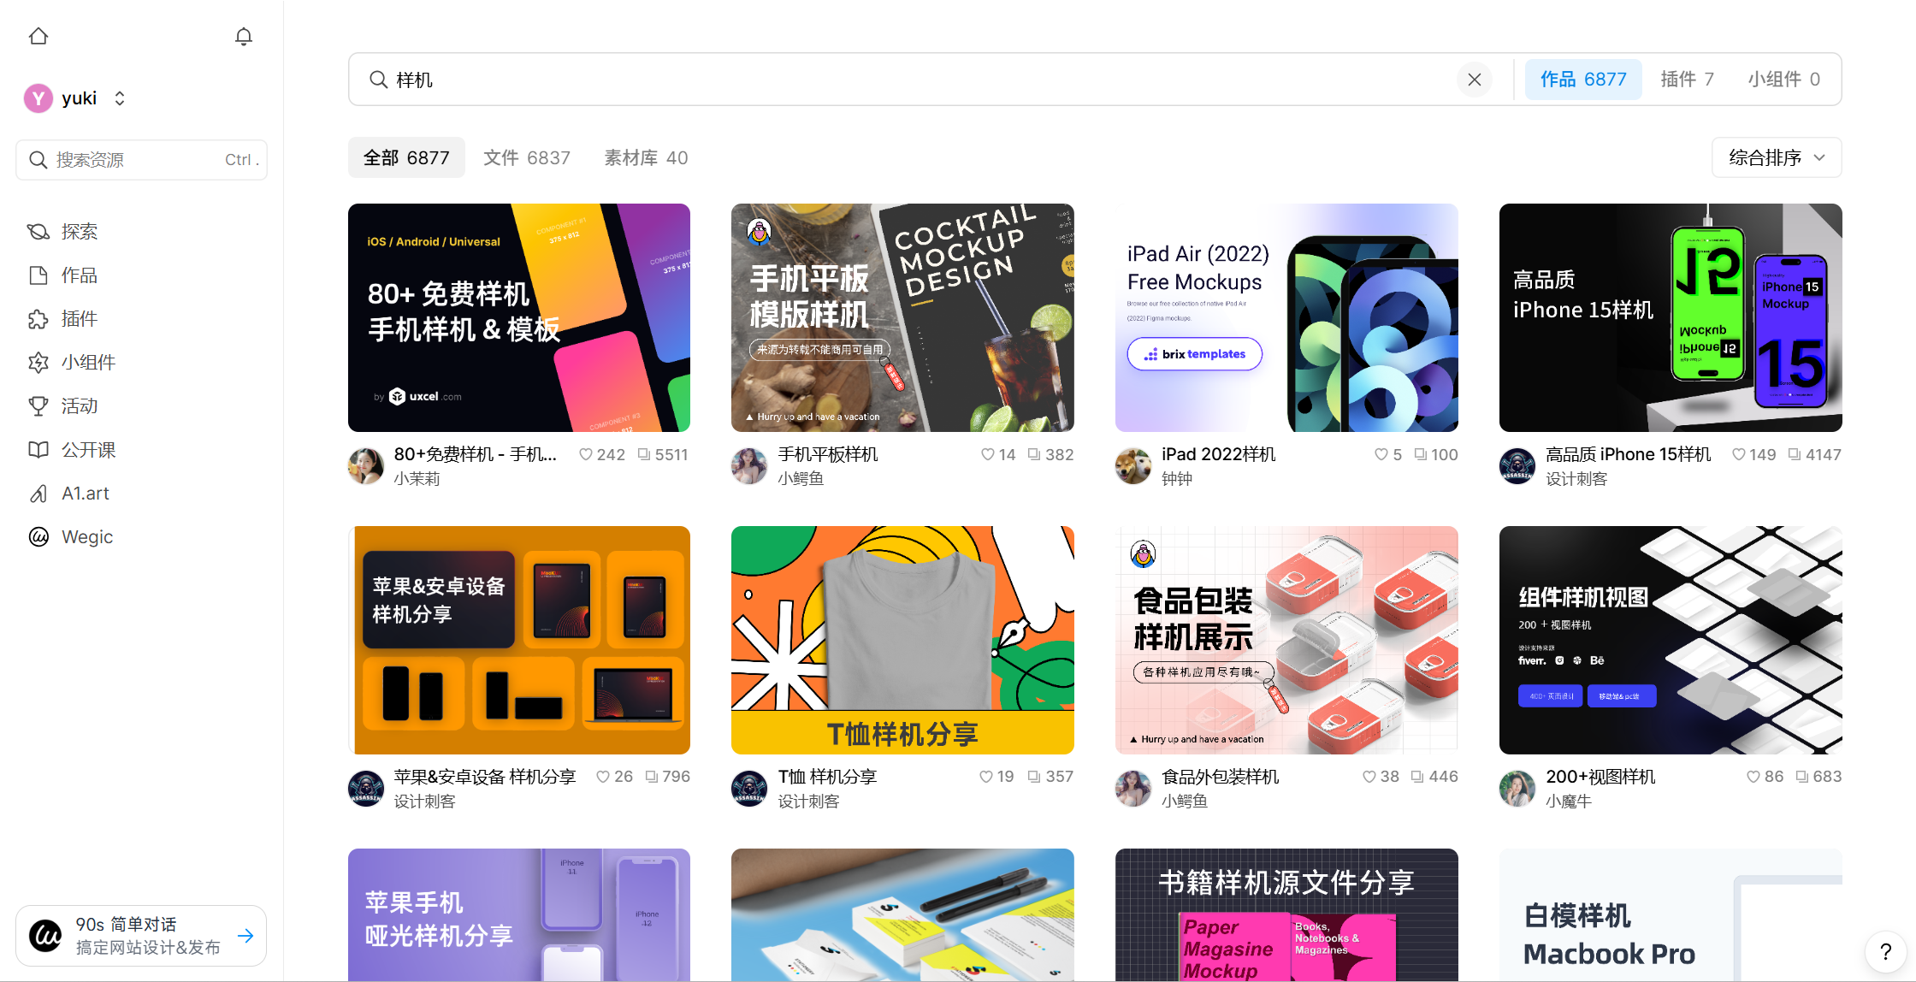The height and width of the screenshot is (982, 1916).
Task: Expand the 综合排序 sort dropdown
Action: pos(1776,157)
